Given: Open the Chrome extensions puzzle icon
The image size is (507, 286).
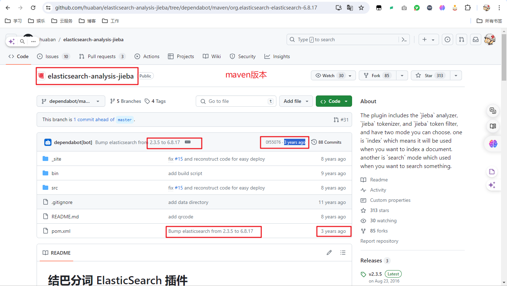Looking at the screenshot, I should (x=468, y=7).
